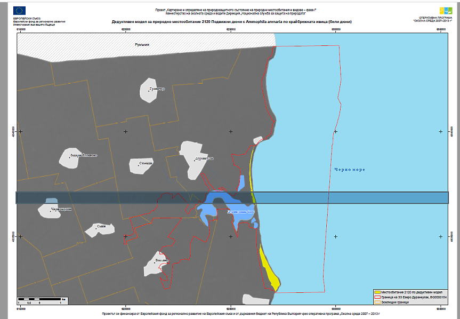The image size is (460, 319).
Task: Click the red protected zone boundary legend swatch
Action: 377,297
